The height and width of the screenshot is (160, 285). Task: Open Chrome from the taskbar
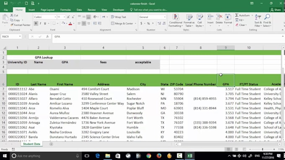[149, 156]
